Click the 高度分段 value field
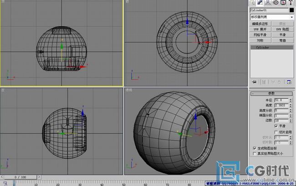Viewport: 296px width, 186px height. [281, 111]
